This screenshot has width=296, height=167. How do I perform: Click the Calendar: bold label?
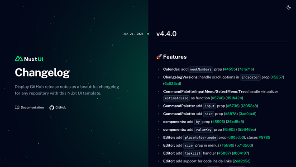point(172,69)
